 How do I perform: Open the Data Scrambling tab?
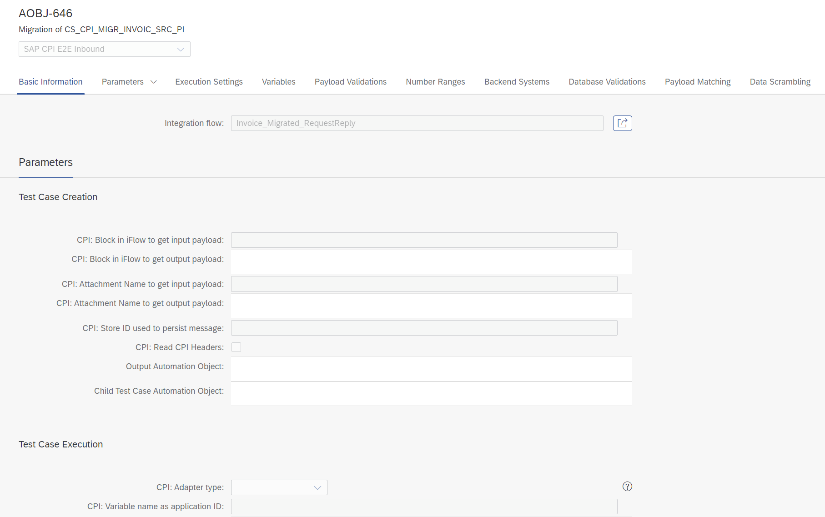click(x=780, y=82)
